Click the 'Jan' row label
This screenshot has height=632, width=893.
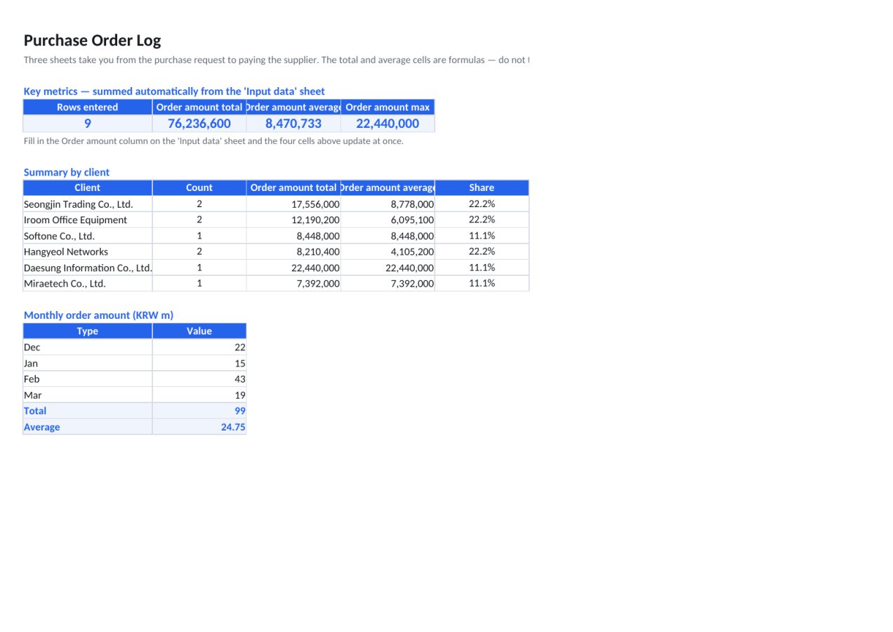click(88, 363)
